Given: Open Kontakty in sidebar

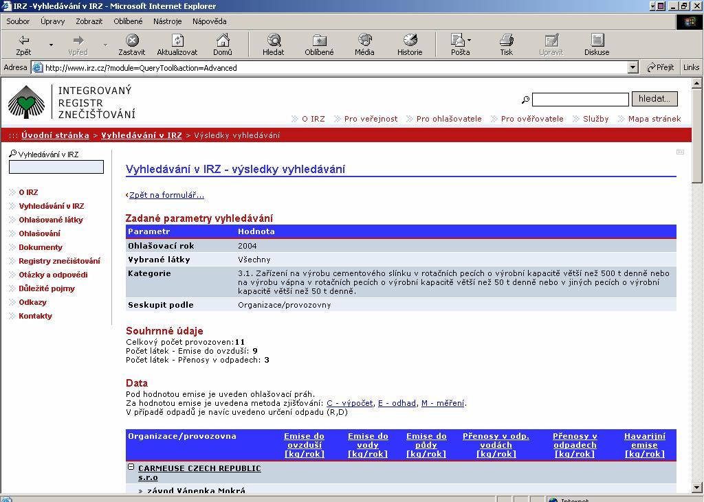Looking at the screenshot, I should [36, 316].
